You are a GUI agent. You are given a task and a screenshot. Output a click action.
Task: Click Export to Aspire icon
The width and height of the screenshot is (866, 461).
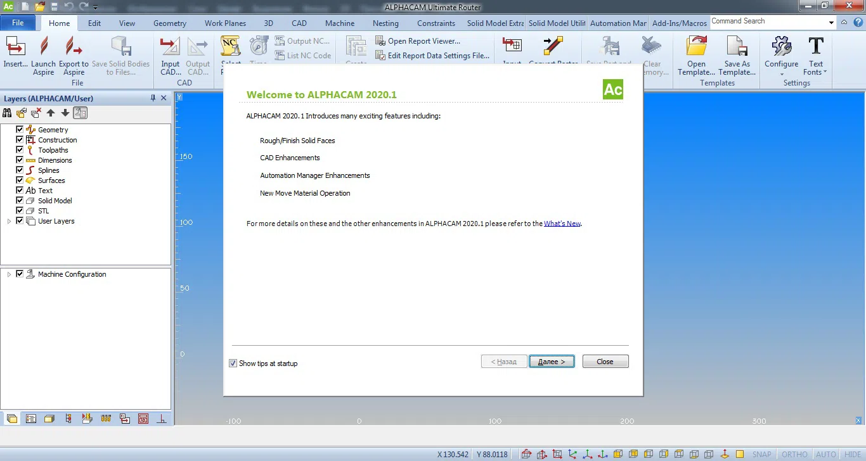point(74,55)
